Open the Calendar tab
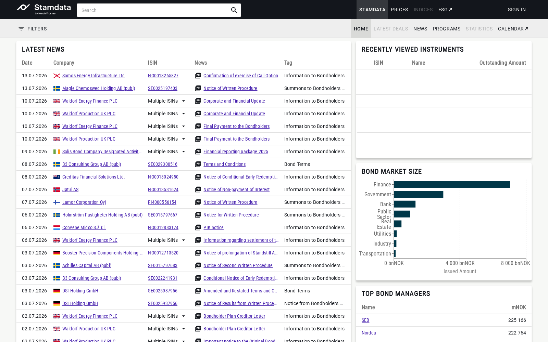 (513, 29)
